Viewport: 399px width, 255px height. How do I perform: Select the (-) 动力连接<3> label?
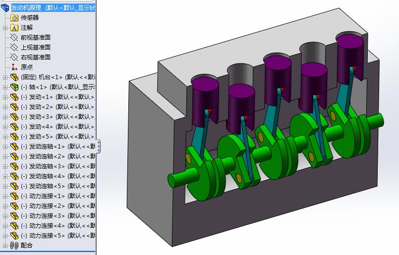(x=58, y=216)
